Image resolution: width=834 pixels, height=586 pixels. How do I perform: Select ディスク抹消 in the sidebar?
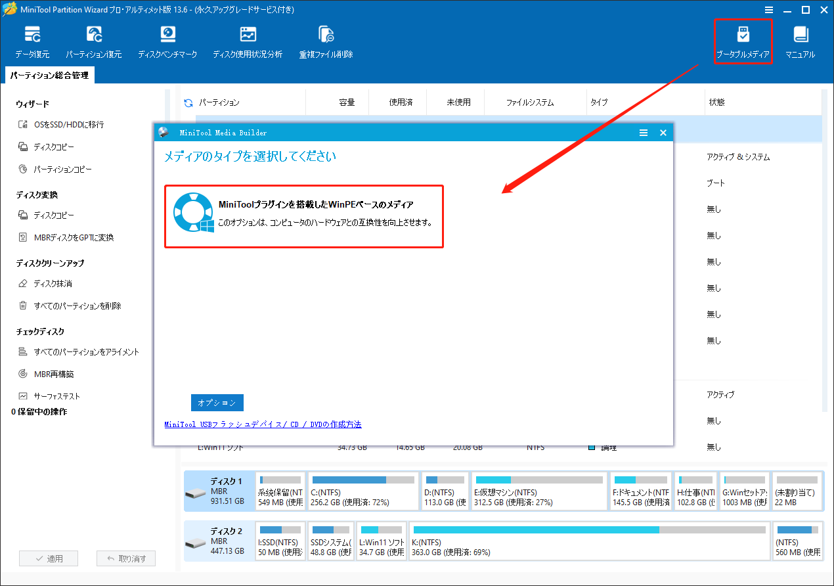pyautogui.click(x=45, y=284)
